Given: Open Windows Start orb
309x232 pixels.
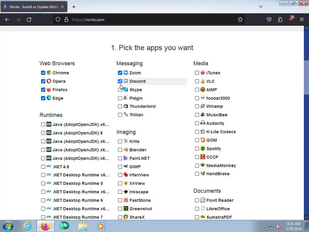Looking at the screenshot, I should point(8,226).
